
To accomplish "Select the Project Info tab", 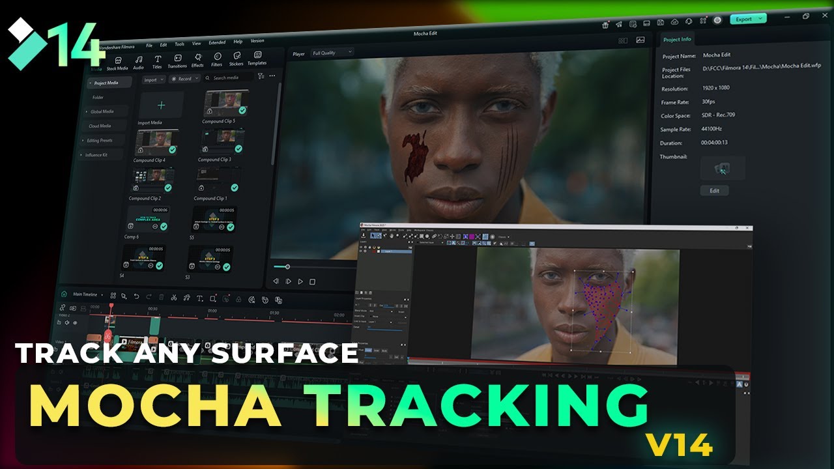I will click(x=677, y=40).
